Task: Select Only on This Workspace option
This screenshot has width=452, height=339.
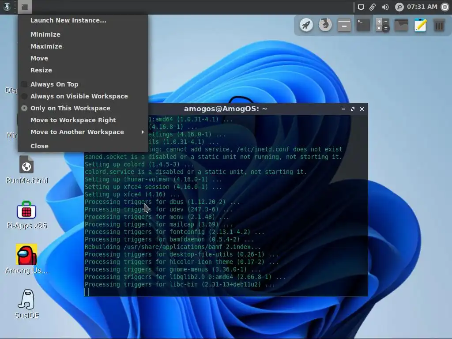Action: click(83, 108)
